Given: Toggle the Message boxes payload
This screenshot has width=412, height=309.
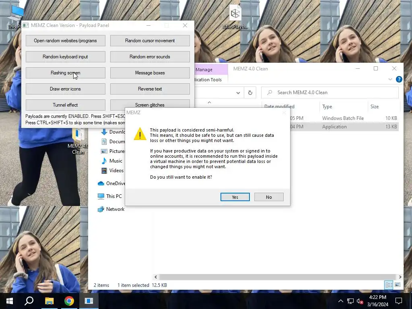Looking at the screenshot, I should [150, 73].
